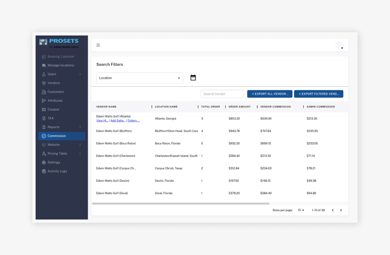Click the Pricing Table sidebar icon
This screenshot has width=390, height=255.
pos(44,154)
